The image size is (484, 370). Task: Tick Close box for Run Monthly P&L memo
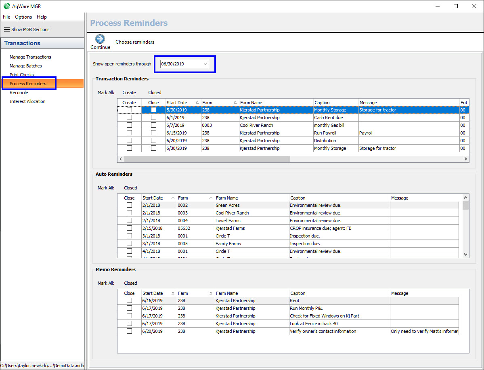click(129, 308)
